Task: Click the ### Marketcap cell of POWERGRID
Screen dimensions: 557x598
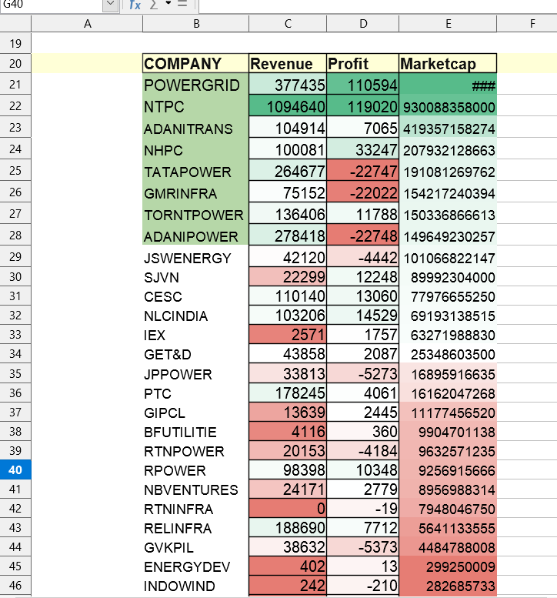Action: [448, 85]
